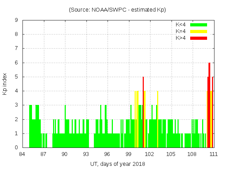Image resolution: width=225 pixels, height=169 pixels.
Task: Click the yellow K=4 legend swatch
Action: (199, 31)
